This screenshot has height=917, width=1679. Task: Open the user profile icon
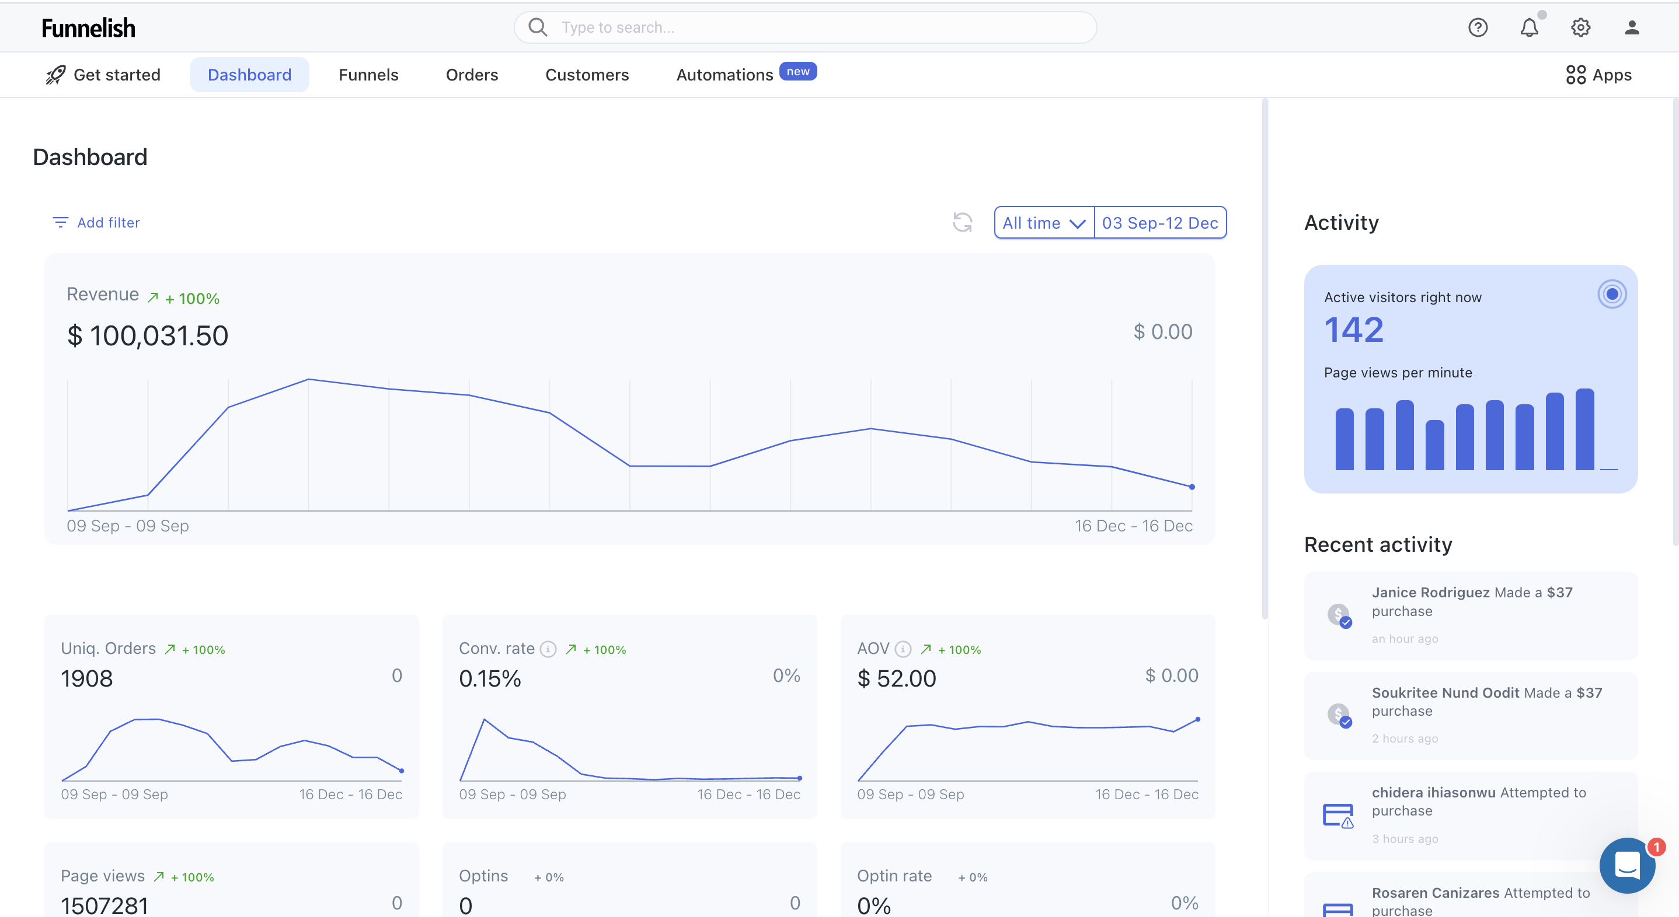[1632, 27]
